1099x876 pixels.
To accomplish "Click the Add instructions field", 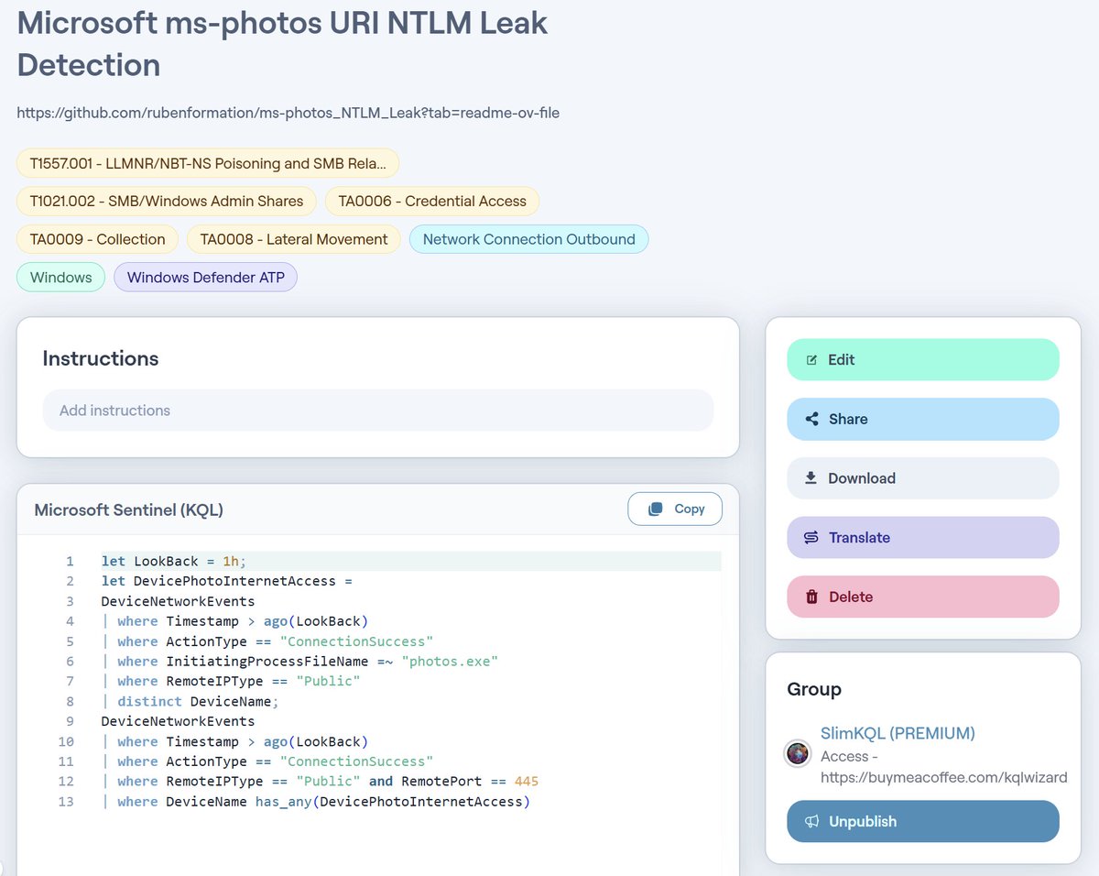I will coord(378,411).
